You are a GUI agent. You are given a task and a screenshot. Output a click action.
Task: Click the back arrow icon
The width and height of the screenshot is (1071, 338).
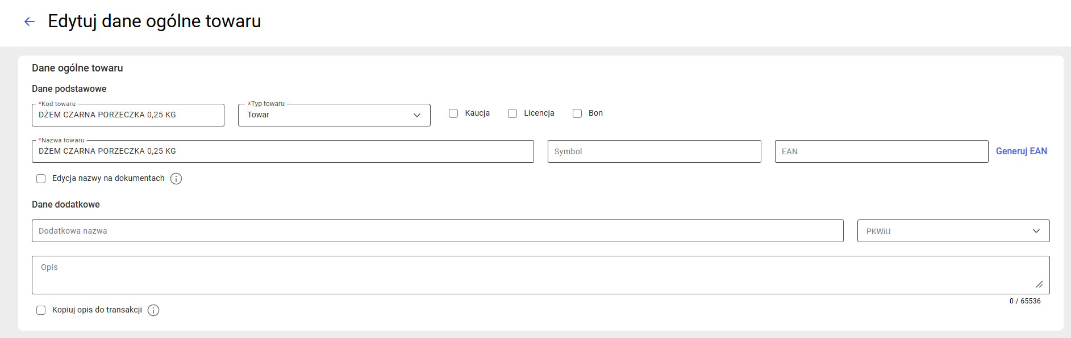(30, 22)
